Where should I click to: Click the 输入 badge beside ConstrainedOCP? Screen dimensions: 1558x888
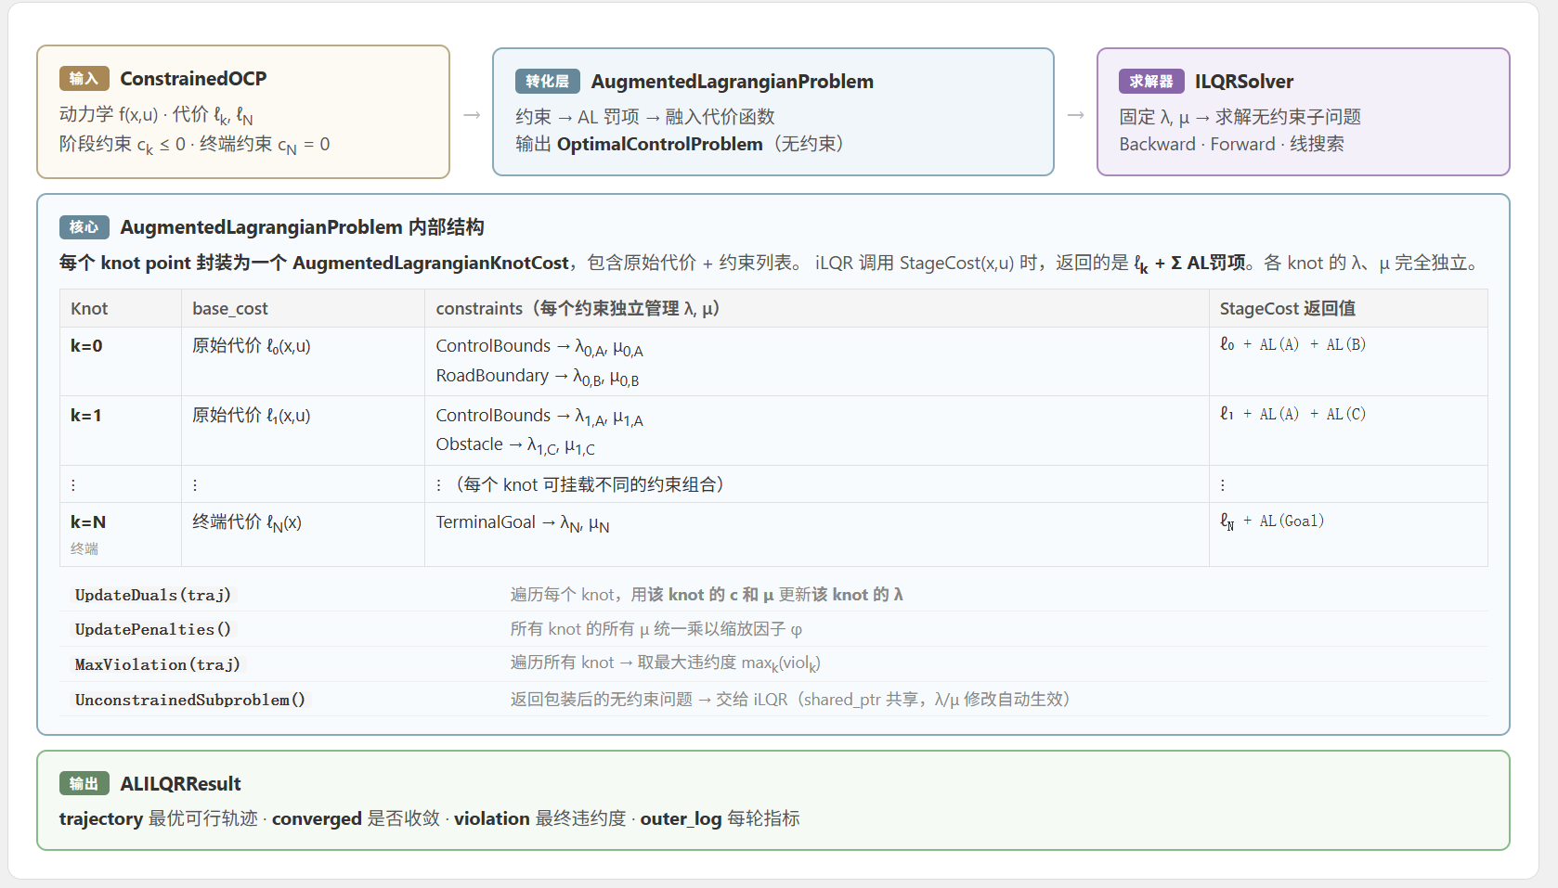point(84,79)
